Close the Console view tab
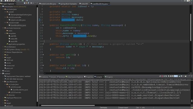Viewport: 193px width, 109px height. tap(103, 77)
